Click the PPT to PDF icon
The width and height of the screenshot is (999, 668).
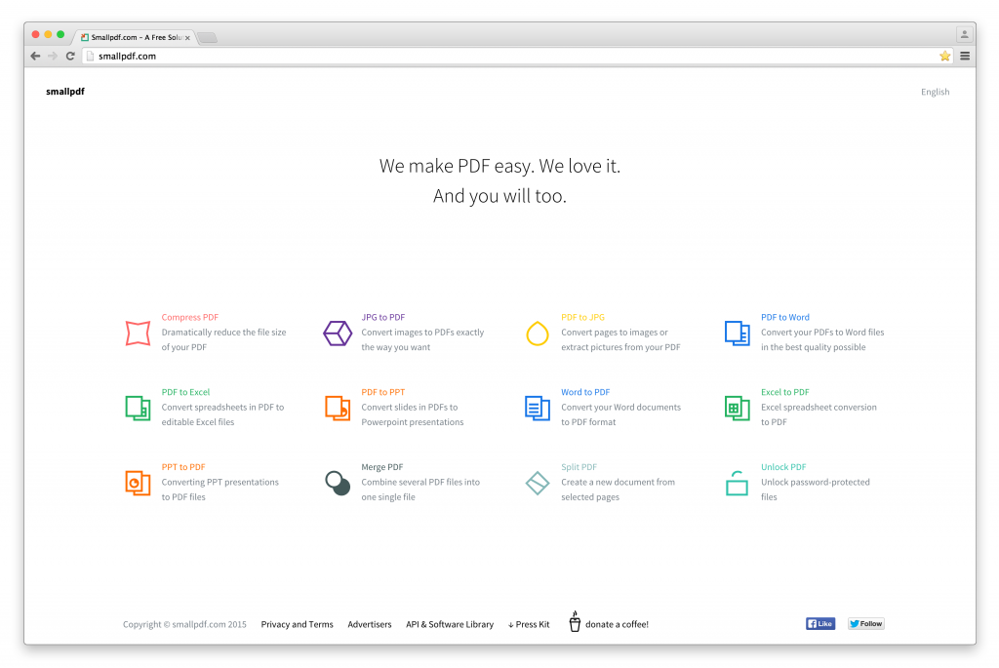pyautogui.click(x=138, y=483)
